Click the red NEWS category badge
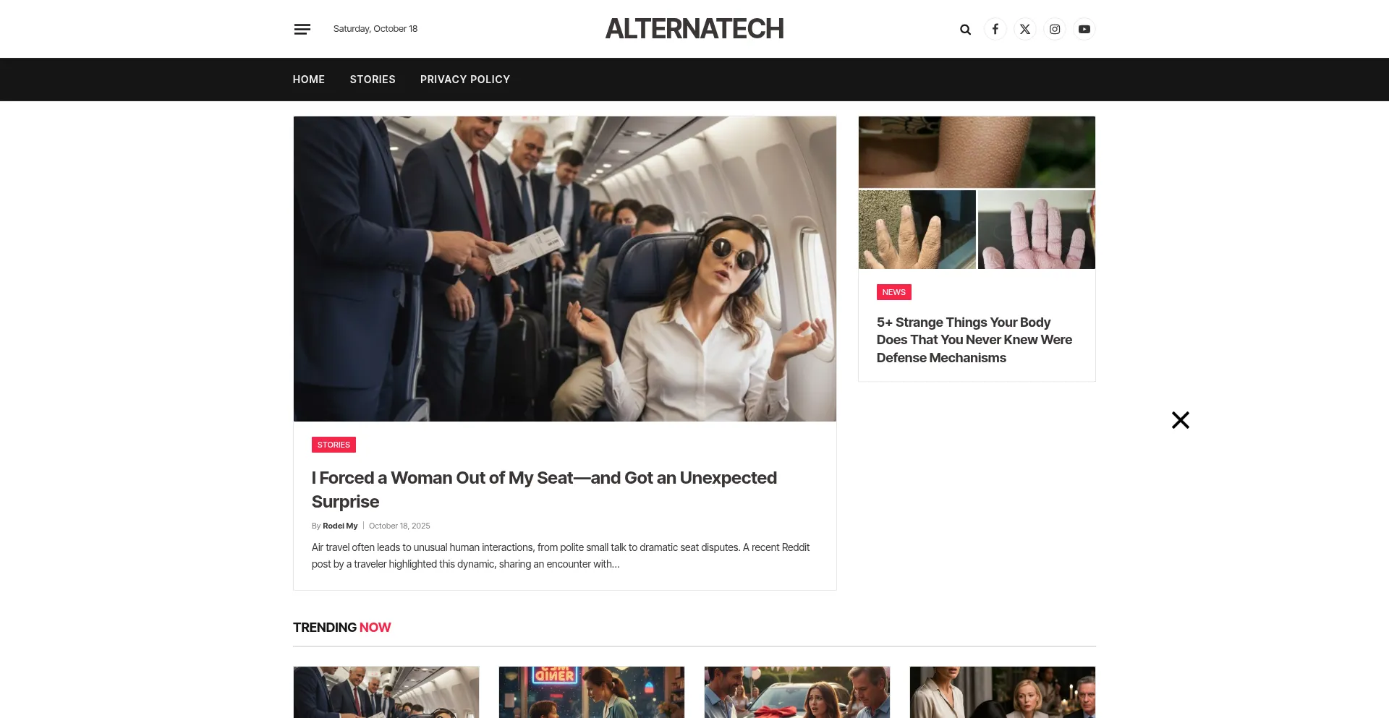1389x718 pixels. coord(893,292)
